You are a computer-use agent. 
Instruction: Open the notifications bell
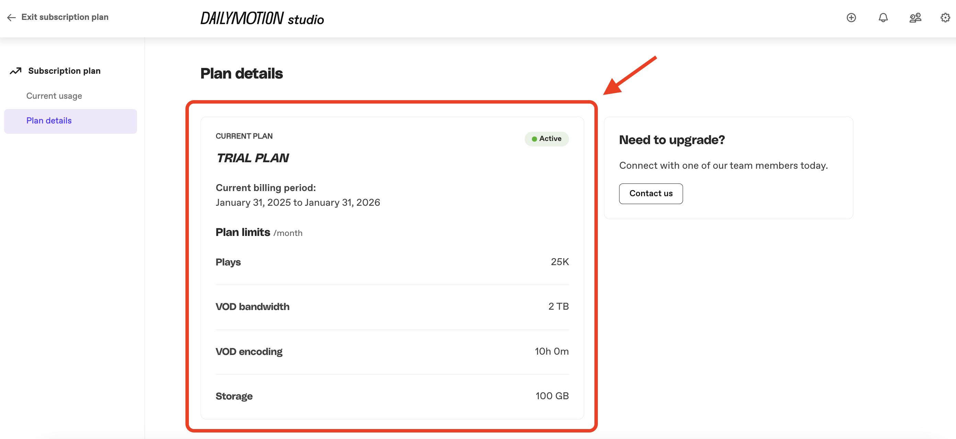pyautogui.click(x=883, y=17)
